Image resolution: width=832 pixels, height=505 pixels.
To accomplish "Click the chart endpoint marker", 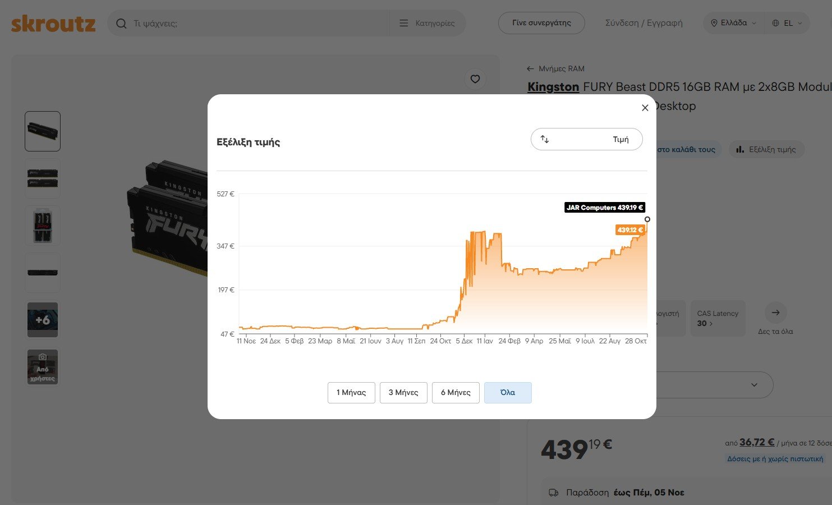I will click(x=647, y=219).
